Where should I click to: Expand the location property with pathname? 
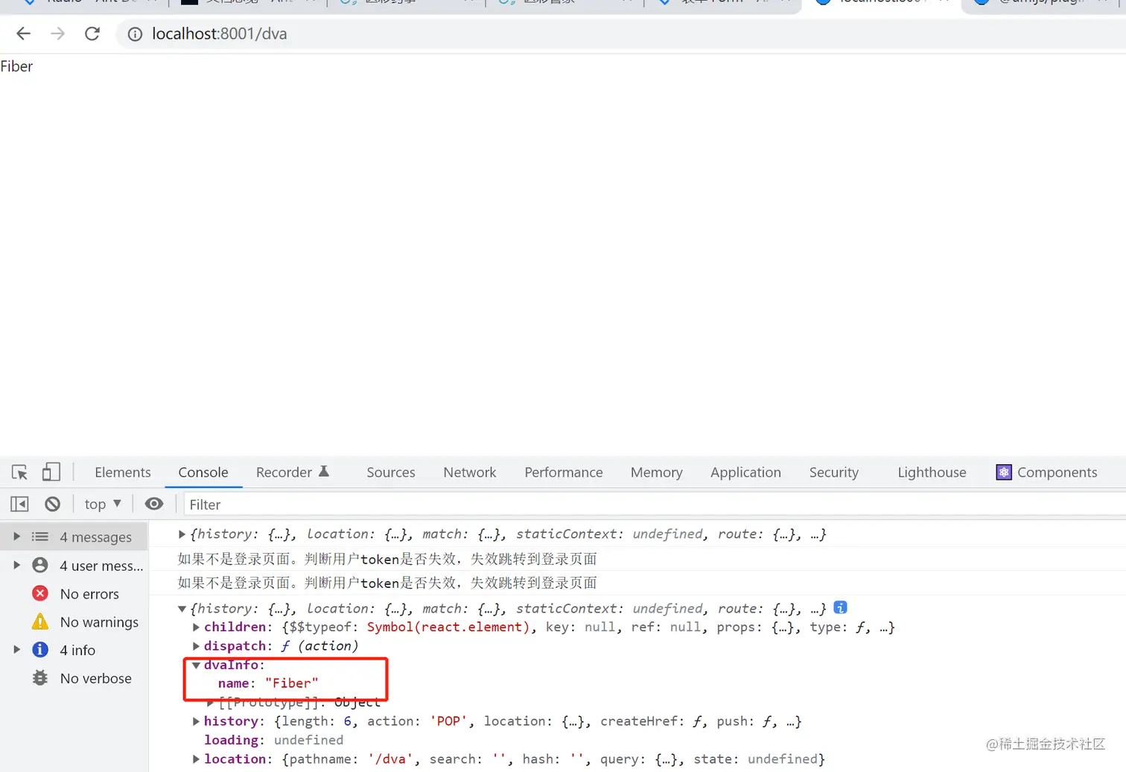click(x=196, y=759)
